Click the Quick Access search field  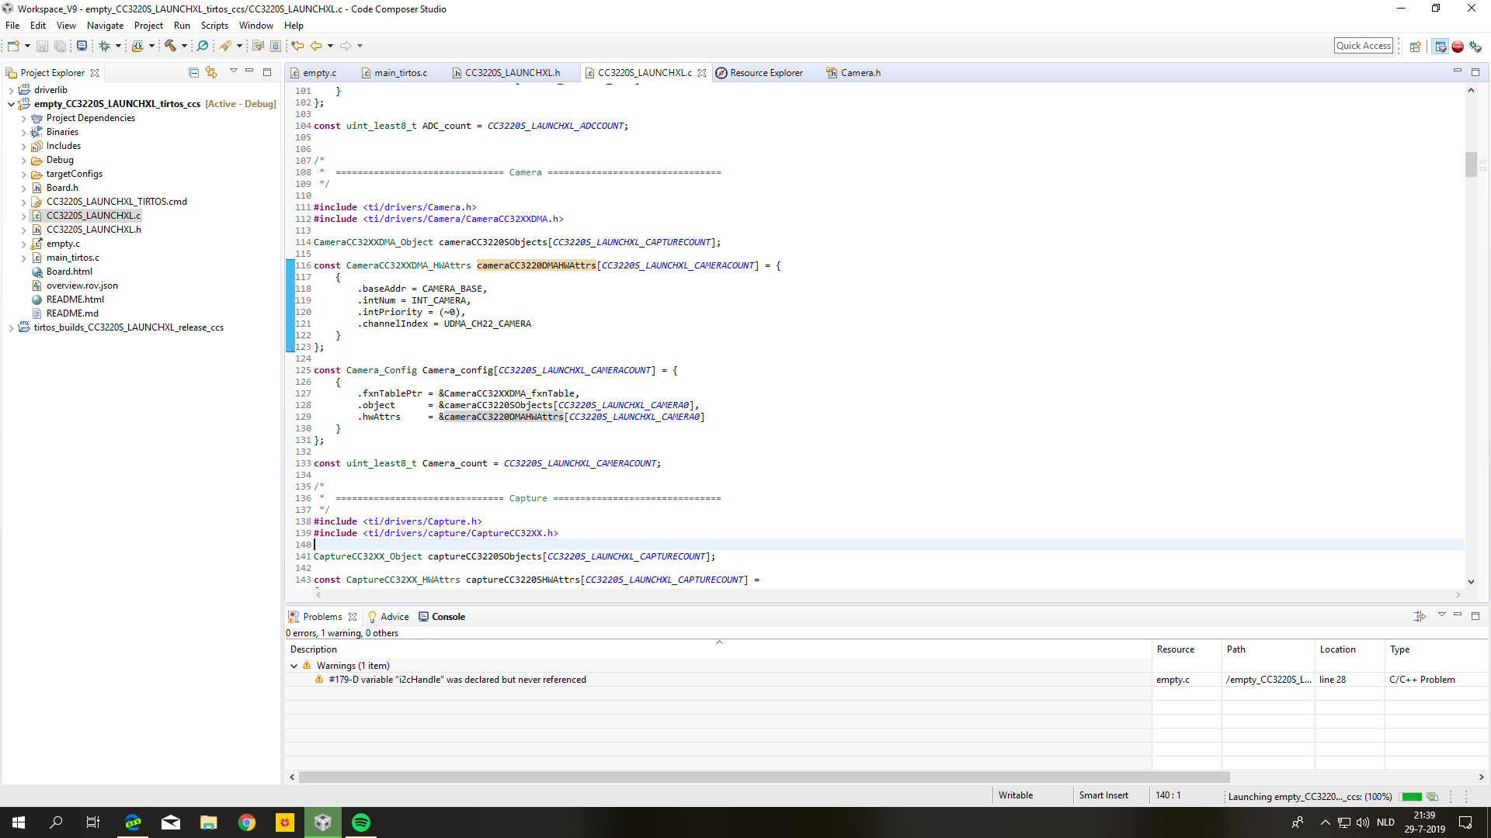click(1363, 46)
